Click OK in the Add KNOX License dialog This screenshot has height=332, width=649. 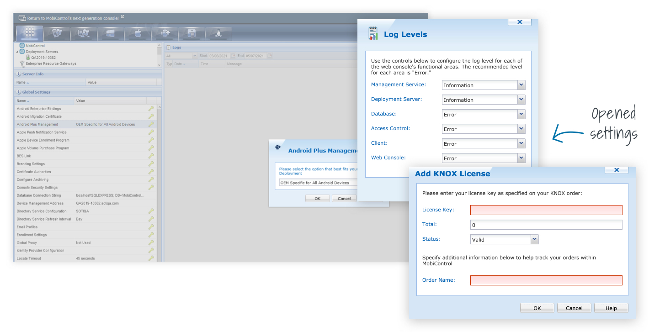pos(537,307)
